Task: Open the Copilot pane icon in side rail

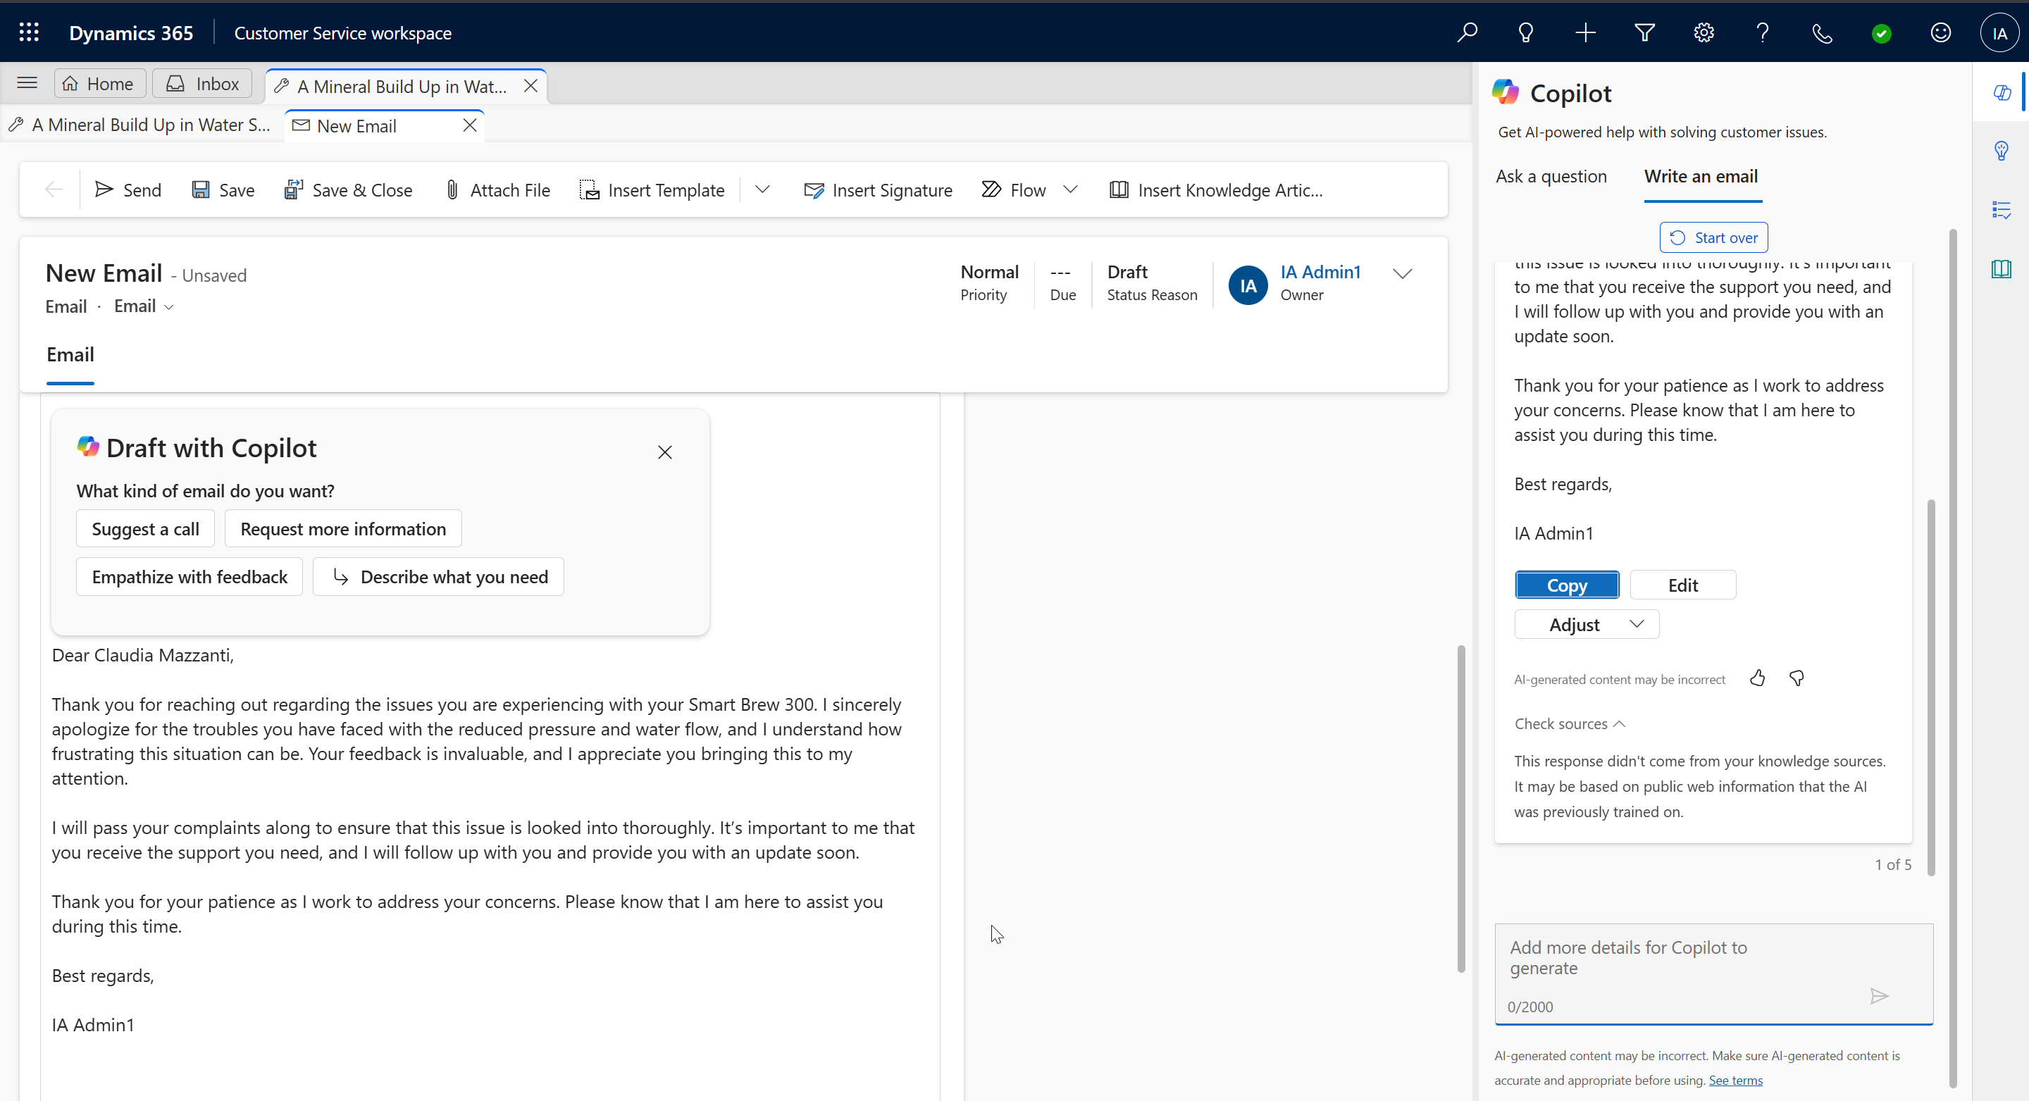Action: point(2002,93)
